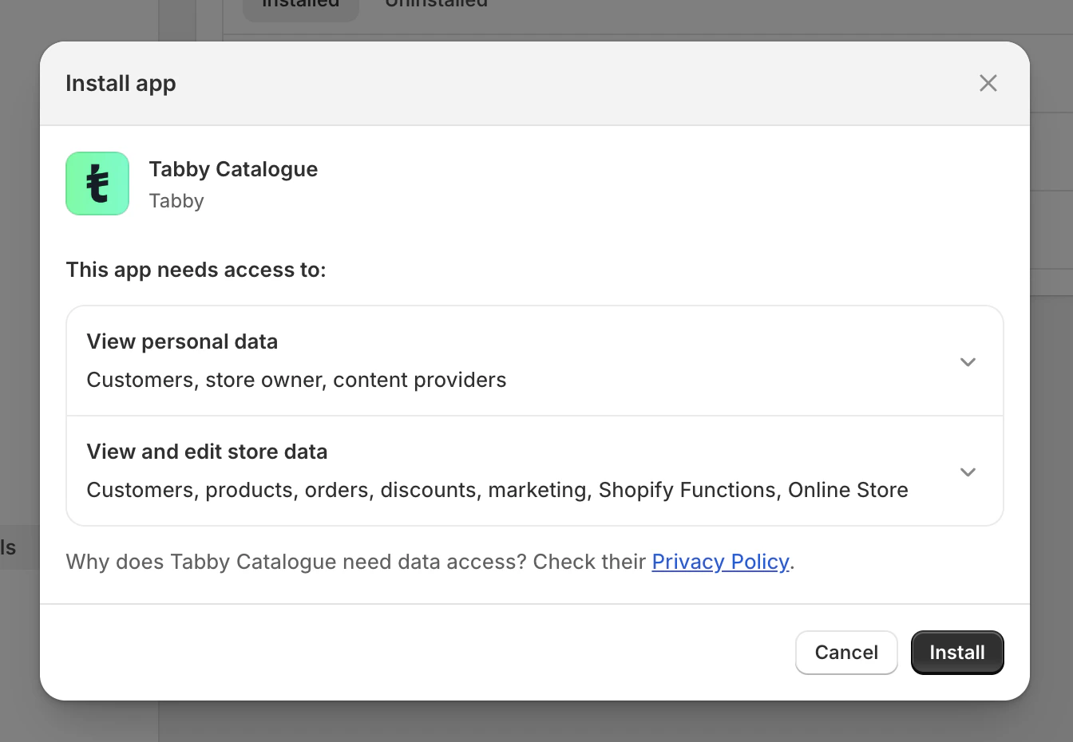Open the Privacy Policy link
1073x742 pixels.
[720, 562]
